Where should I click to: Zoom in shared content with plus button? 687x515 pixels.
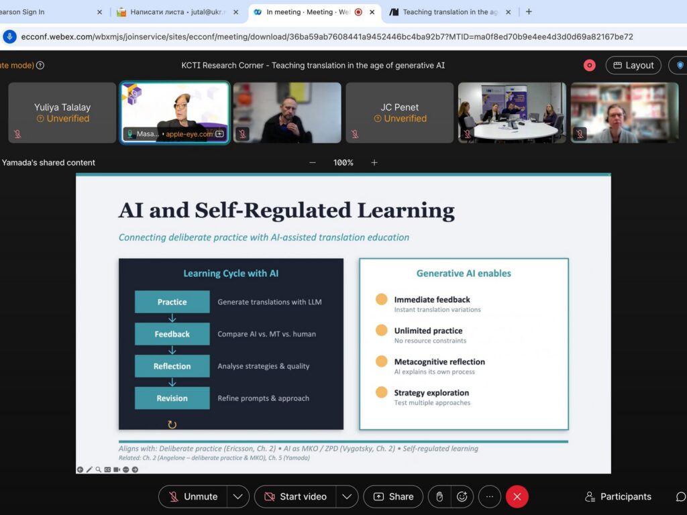click(374, 162)
